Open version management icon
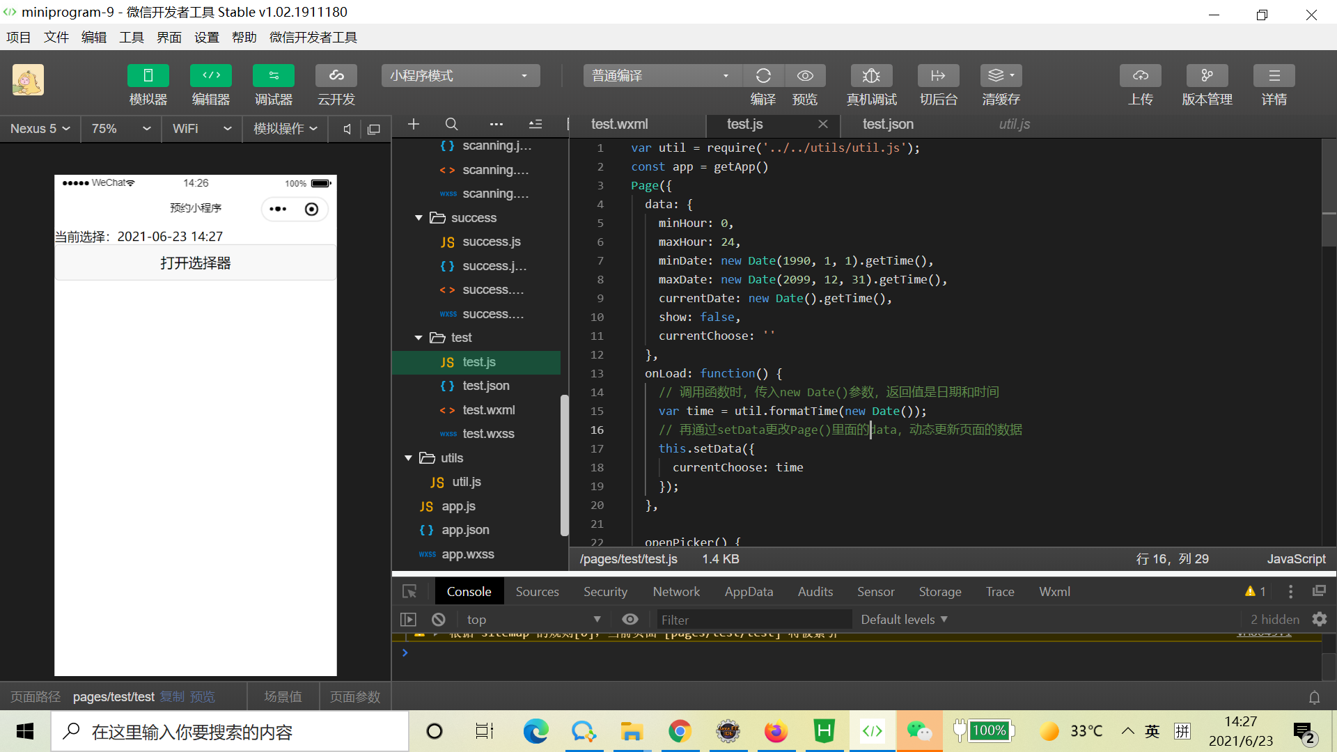Image resolution: width=1337 pixels, height=752 pixels. pos(1207,76)
